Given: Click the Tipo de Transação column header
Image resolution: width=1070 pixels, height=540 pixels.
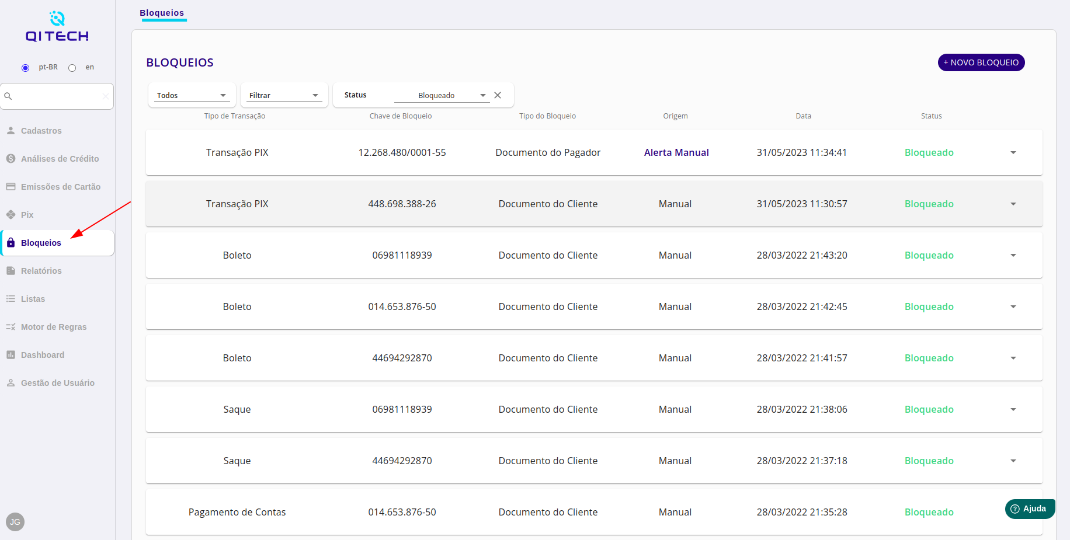Looking at the screenshot, I should pyautogui.click(x=235, y=116).
